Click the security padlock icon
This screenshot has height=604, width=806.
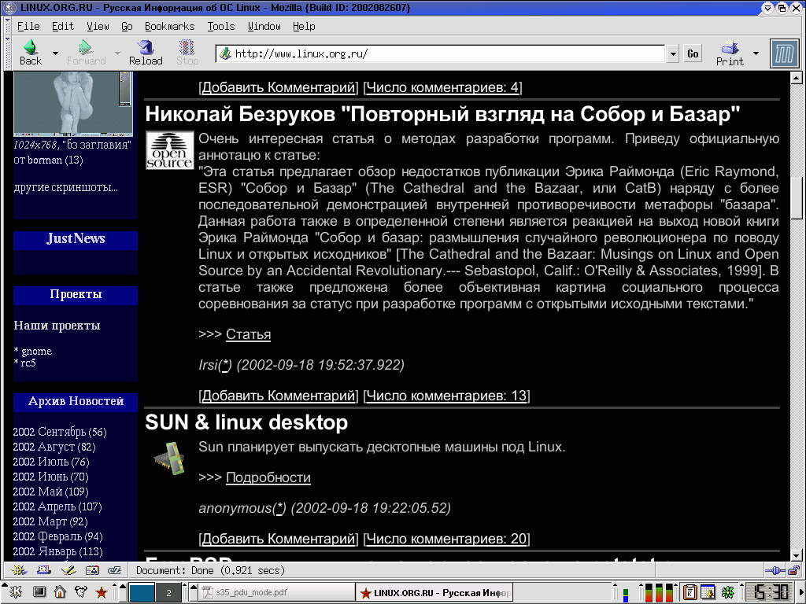point(793,570)
